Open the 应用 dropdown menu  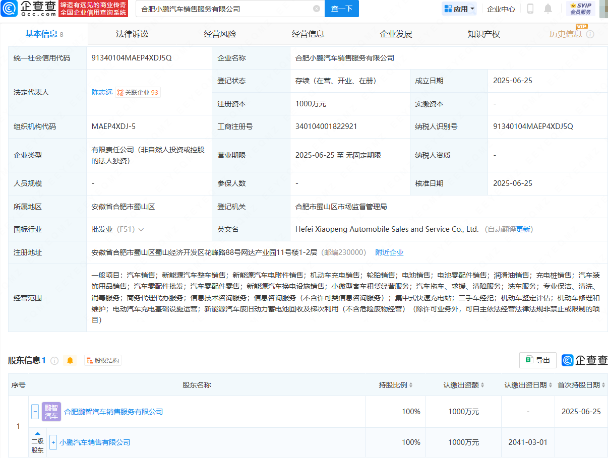point(459,9)
